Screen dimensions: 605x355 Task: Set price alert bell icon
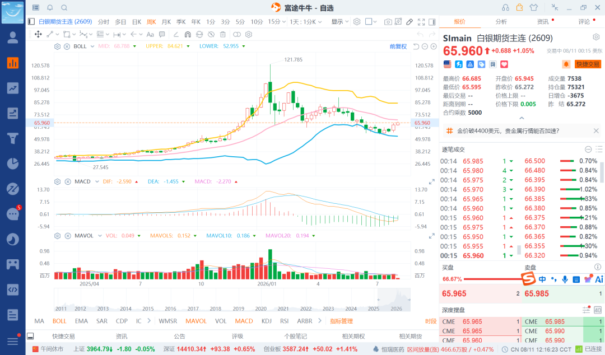(x=566, y=64)
